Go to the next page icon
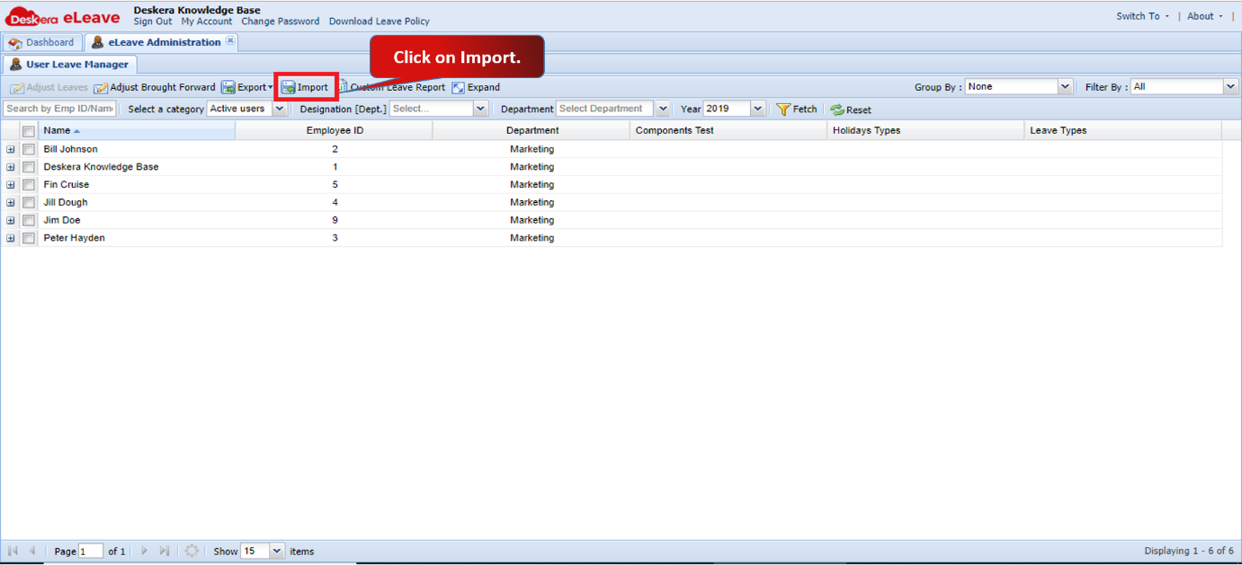Viewport: 1242px width, 565px height. [x=144, y=551]
